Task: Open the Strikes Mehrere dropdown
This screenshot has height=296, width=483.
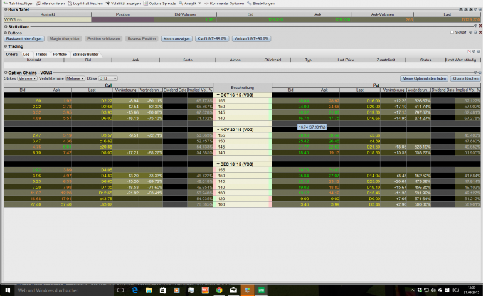Action: click(x=27, y=78)
